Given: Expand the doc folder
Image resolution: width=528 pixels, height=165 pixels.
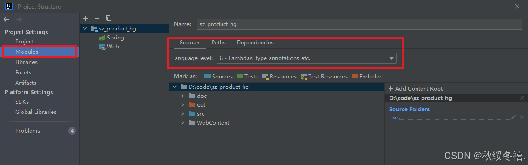Looking at the screenshot, I should pyautogui.click(x=182, y=96).
